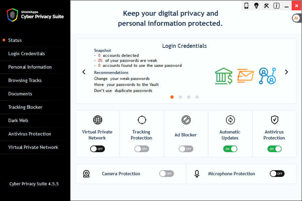Open the mobile device icon in title bar
The image size is (302, 201).
click(246, 6)
